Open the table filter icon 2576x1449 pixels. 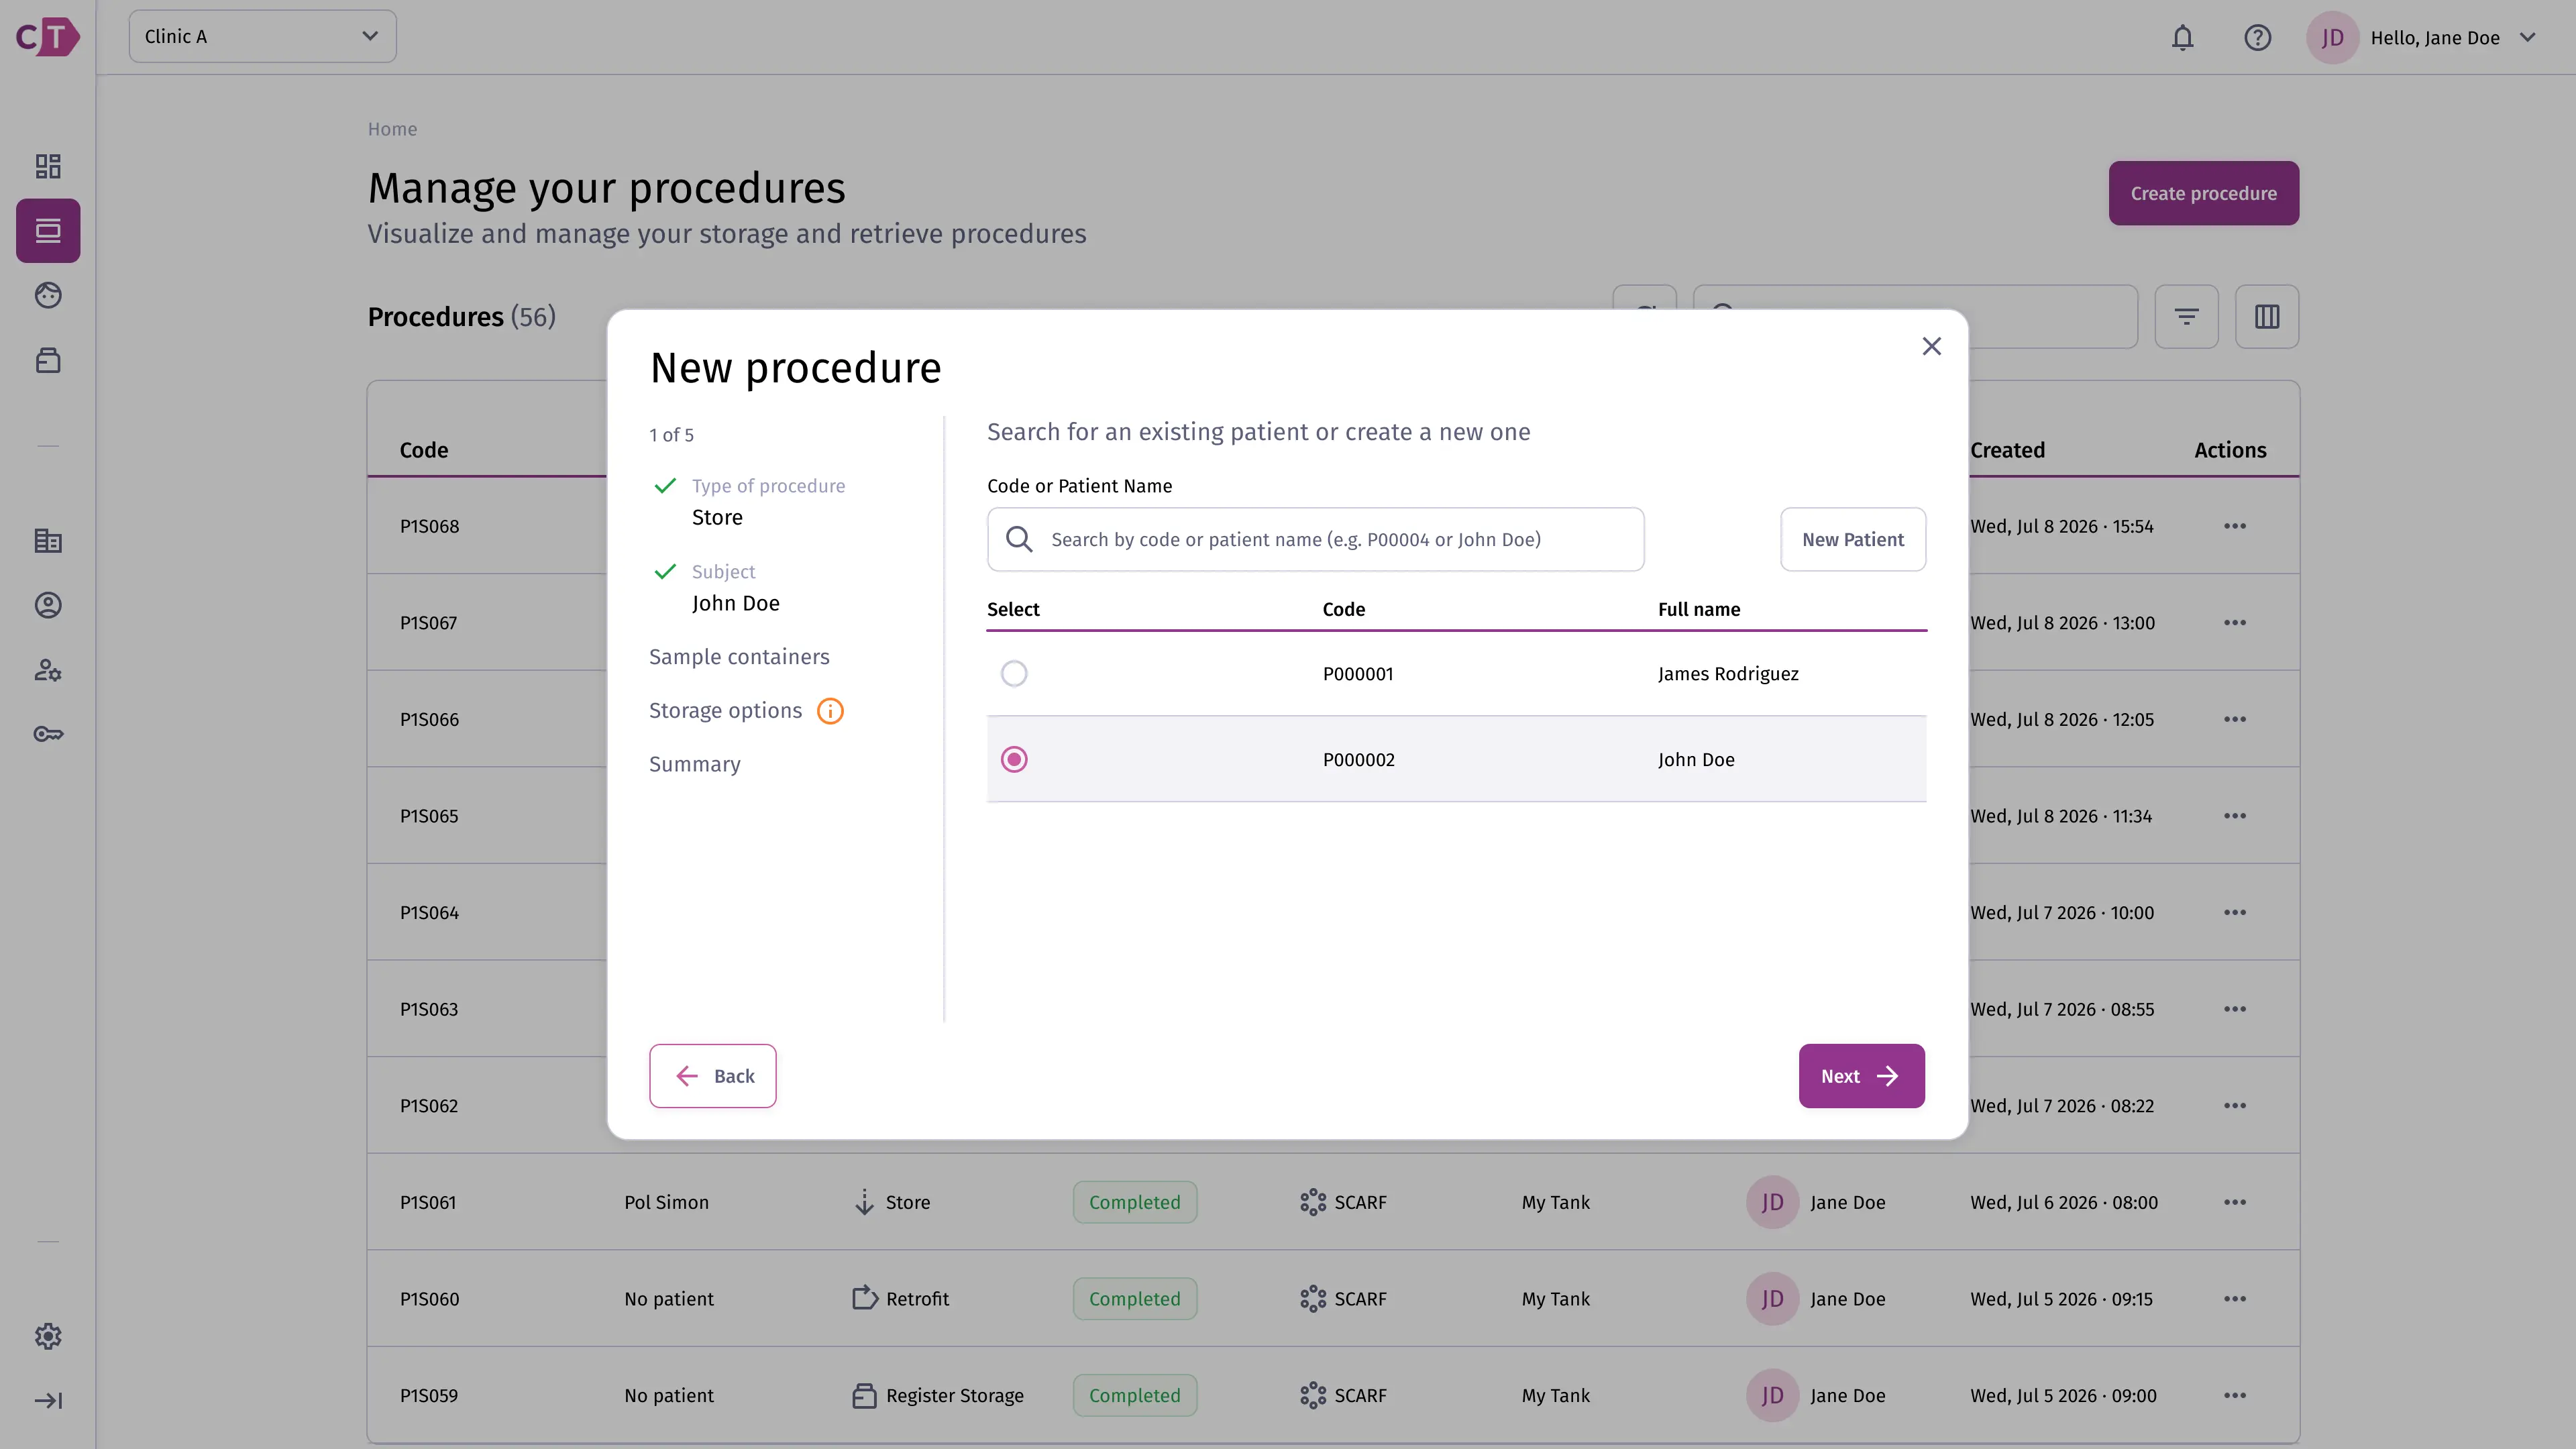[x=2186, y=317]
